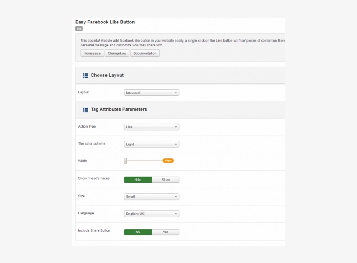Open the Homepage button
The image size is (357, 263).
tap(92, 53)
